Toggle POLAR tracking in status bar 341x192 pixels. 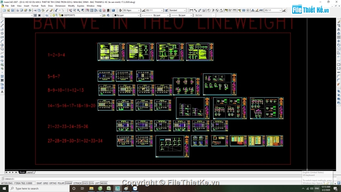tap(61, 183)
